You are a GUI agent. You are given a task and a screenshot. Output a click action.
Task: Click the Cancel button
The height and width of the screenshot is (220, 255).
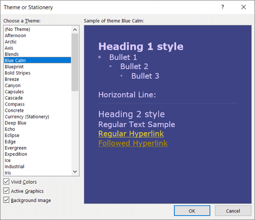click(233, 211)
